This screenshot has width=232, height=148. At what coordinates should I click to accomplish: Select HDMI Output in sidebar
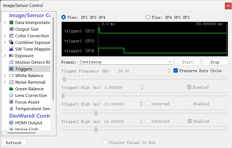[29, 123]
